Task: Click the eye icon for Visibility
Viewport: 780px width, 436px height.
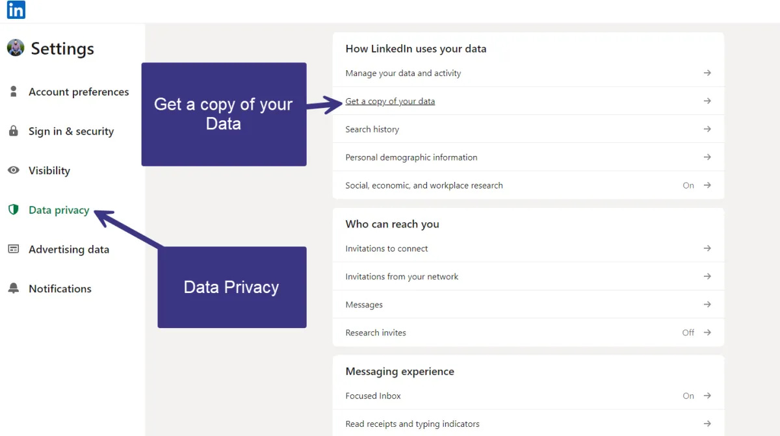Action: tap(13, 170)
